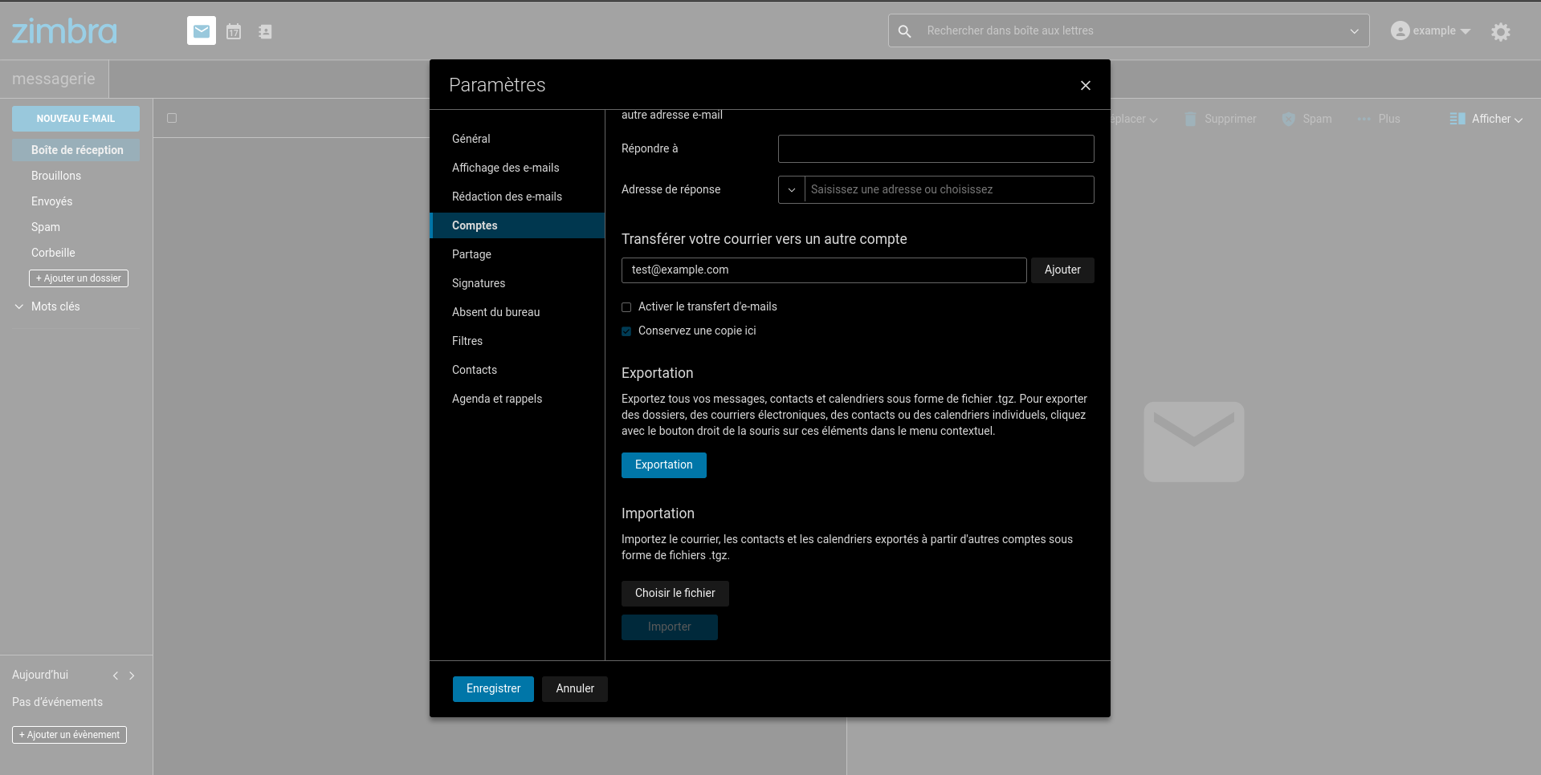Click the Répondre à input field
The height and width of the screenshot is (775, 1541).
click(936, 148)
